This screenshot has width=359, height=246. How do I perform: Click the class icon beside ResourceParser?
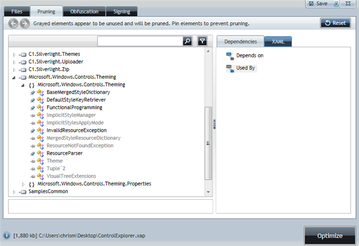click(40, 153)
